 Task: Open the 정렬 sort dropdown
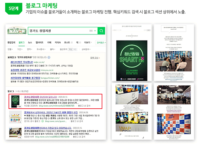10,49
